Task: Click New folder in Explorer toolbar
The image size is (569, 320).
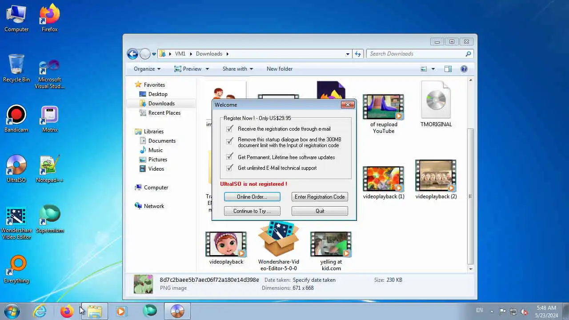Action: 280,69
